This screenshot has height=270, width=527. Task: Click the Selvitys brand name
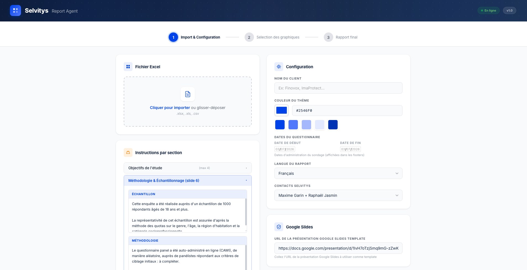(x=36, y=10)
